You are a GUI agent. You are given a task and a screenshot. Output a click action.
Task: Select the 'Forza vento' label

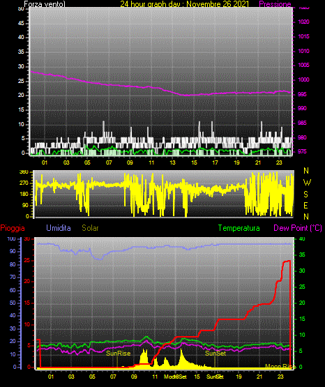pyautogui.click(x=45, y=4)
